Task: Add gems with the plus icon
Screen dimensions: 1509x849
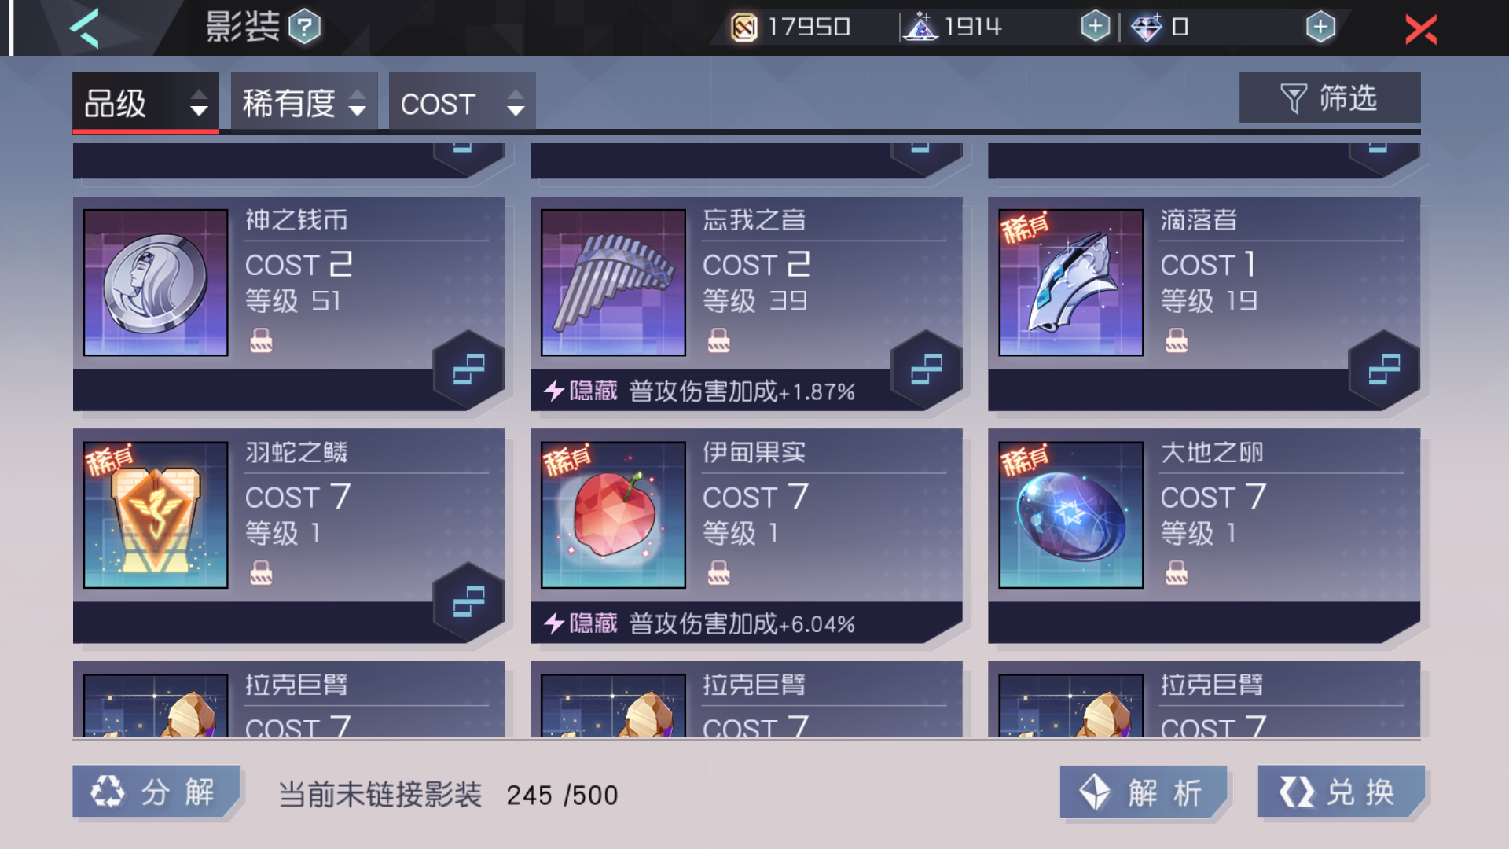Action: click(1320, 27)
